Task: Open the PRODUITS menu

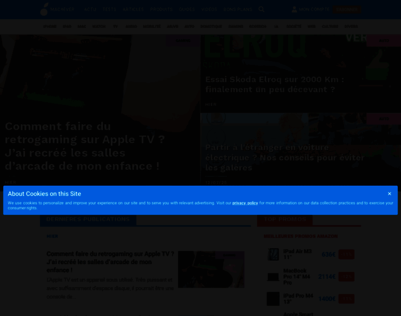Action: pos(161,9)
